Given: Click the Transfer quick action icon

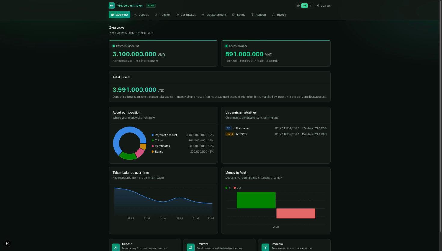Looking at the screenshot, I should click(191, 247).
